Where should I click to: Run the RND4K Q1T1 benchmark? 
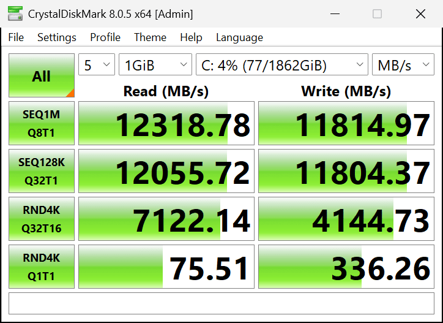click(x=42, y=267)
